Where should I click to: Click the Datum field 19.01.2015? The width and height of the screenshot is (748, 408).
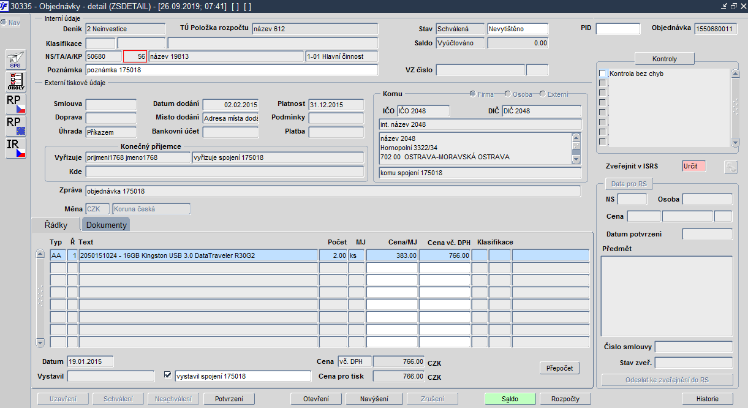(x=91, y=361)
